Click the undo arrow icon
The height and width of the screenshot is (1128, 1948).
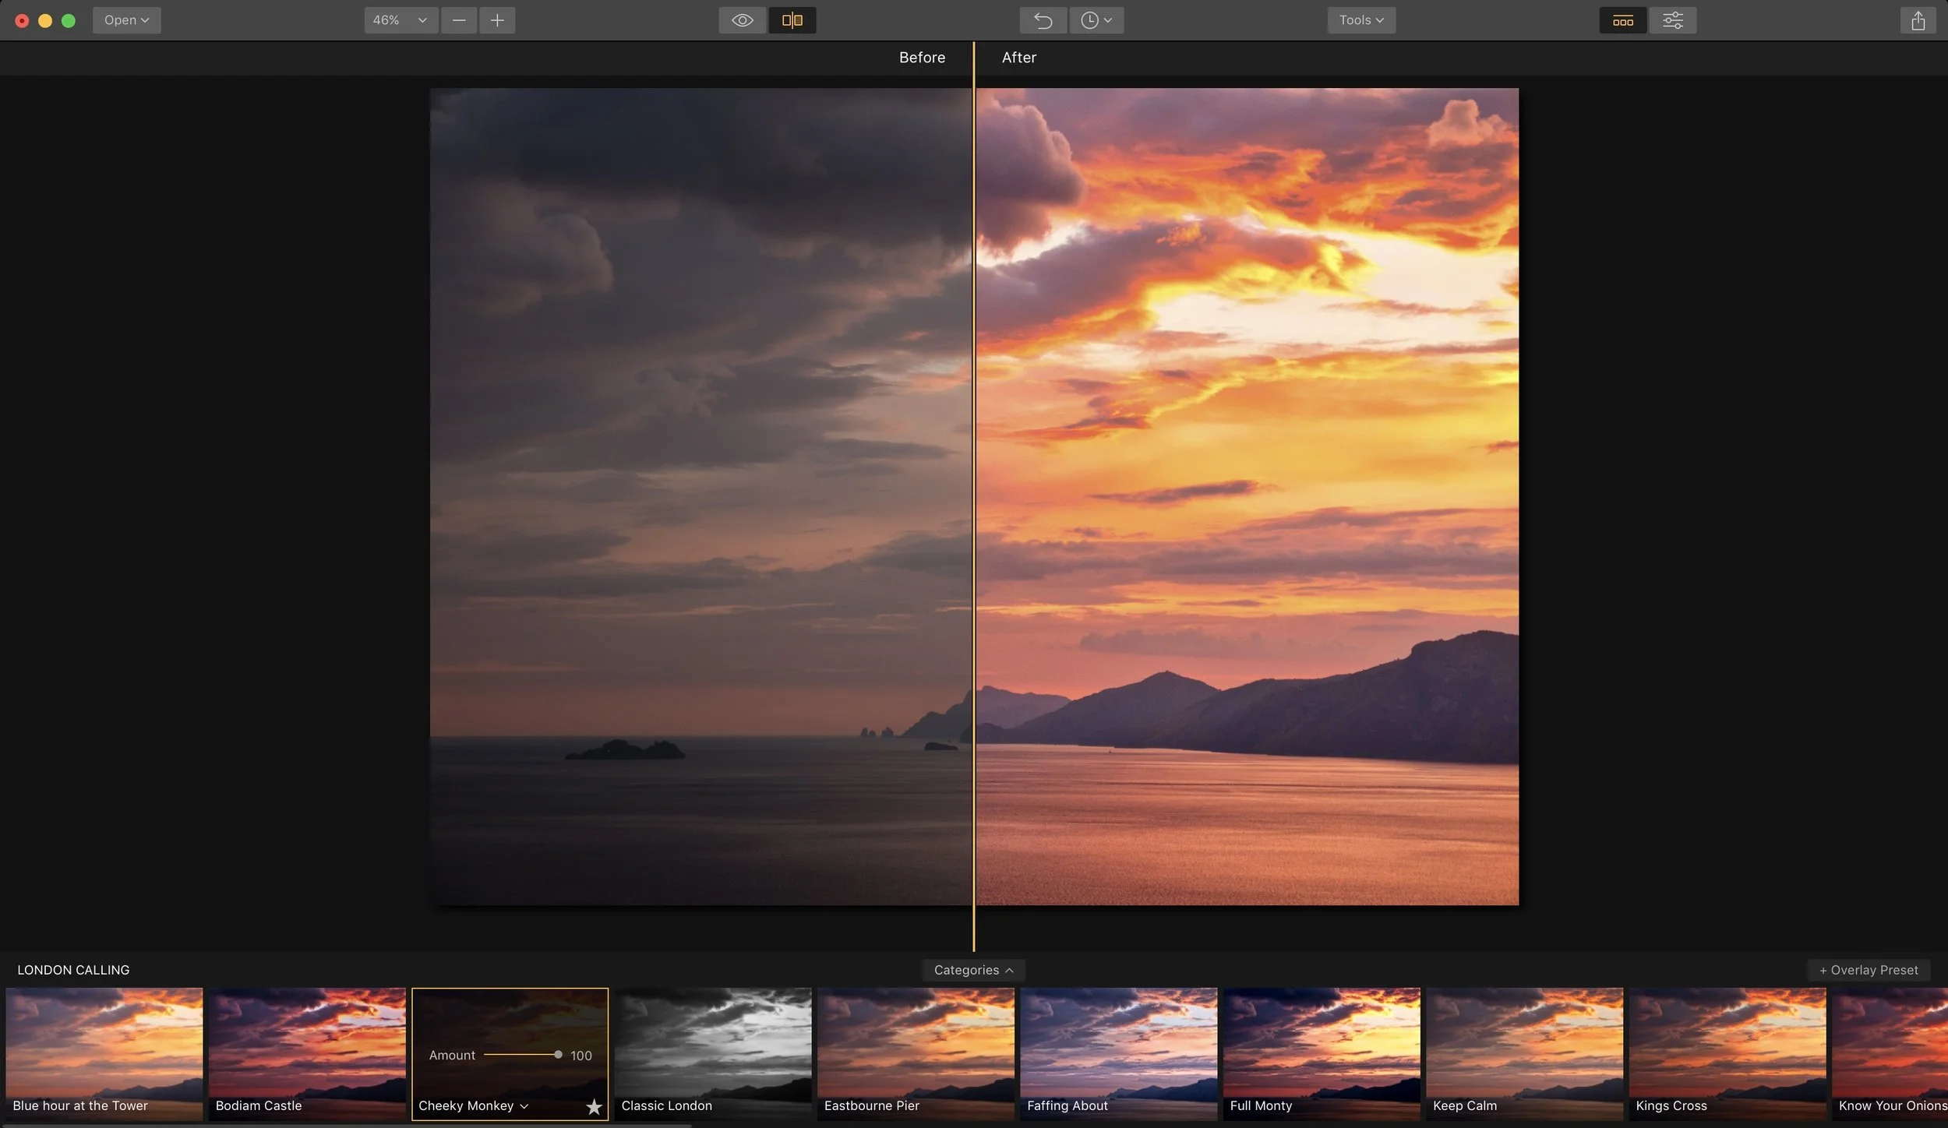[x=1043, y=20]
